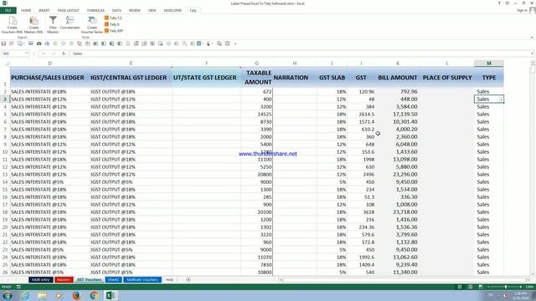Select row 14 header
This screenshot has height=301, width=536.
(5, 182)
